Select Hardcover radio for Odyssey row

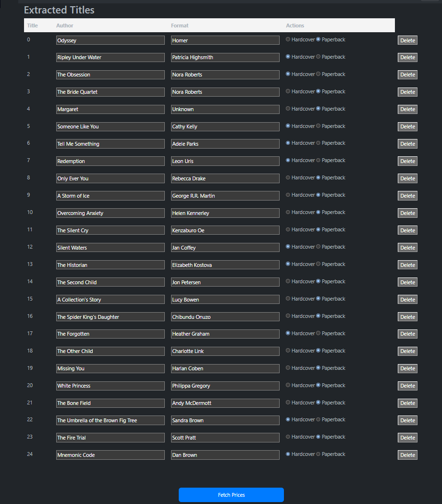pos(288,39)
